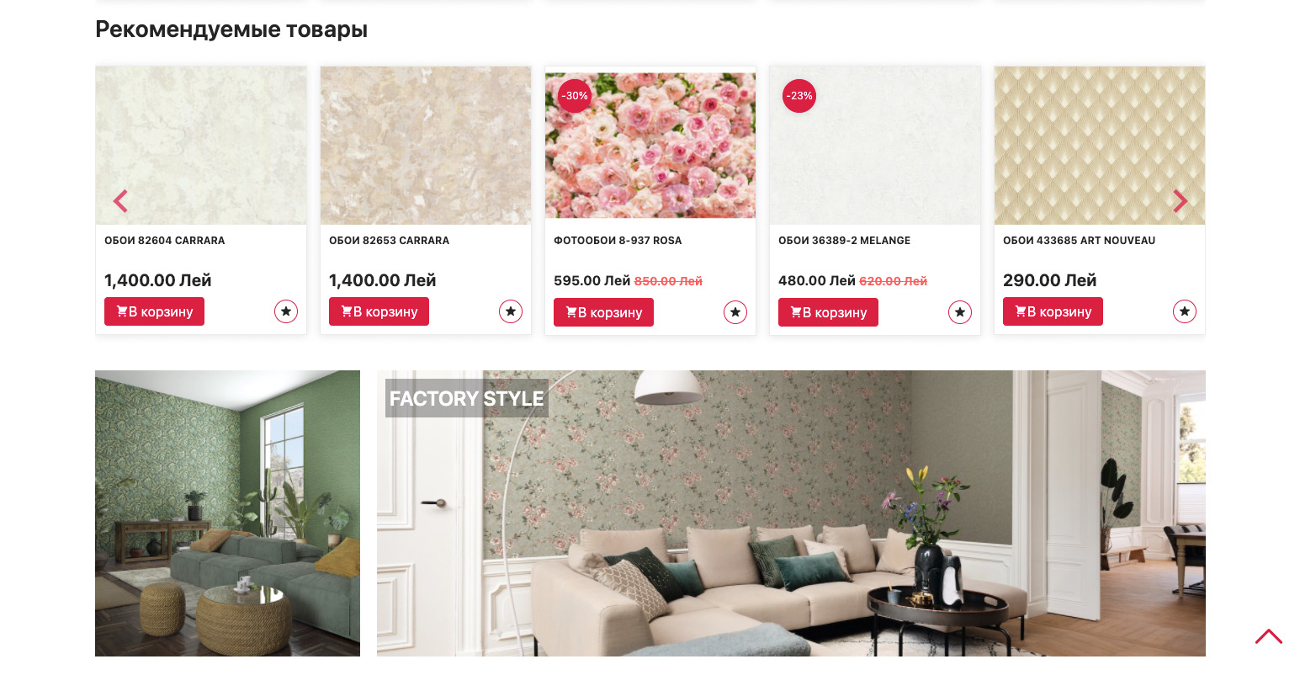Image resolution: width=1300 pixels, height=691 pixels.
Task: Click scroll-to-top arrow icon
Action: pos(1269,636)
